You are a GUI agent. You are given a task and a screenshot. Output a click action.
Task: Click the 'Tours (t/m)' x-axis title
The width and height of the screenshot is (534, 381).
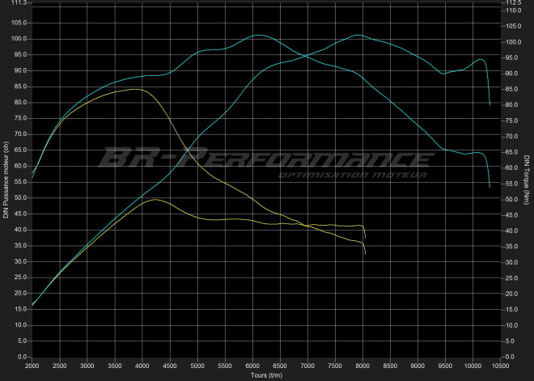click(266, 375)
